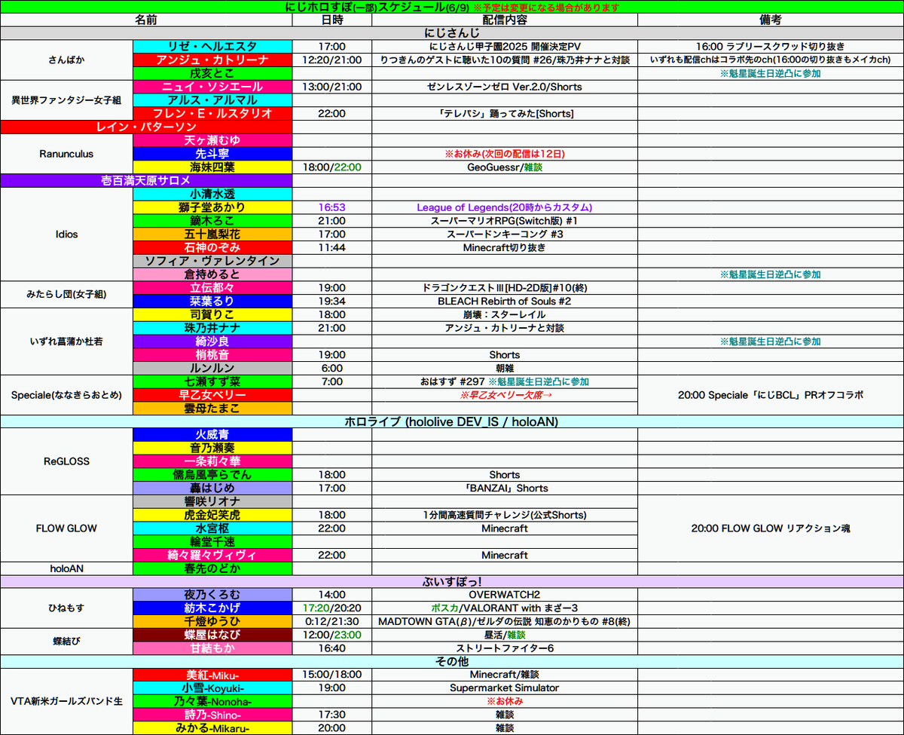This screenshot has height=735, width=904.
Task: Click the 先斗寧 name cell
Action: click(212, 154)
